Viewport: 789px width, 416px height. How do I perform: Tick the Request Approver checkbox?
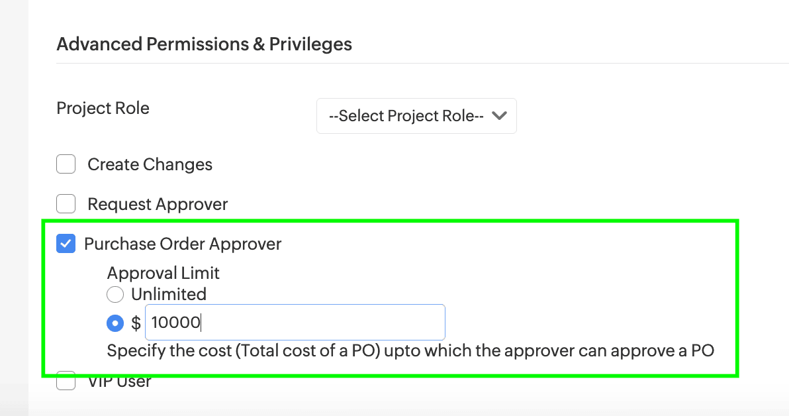(x=66, y=204)
